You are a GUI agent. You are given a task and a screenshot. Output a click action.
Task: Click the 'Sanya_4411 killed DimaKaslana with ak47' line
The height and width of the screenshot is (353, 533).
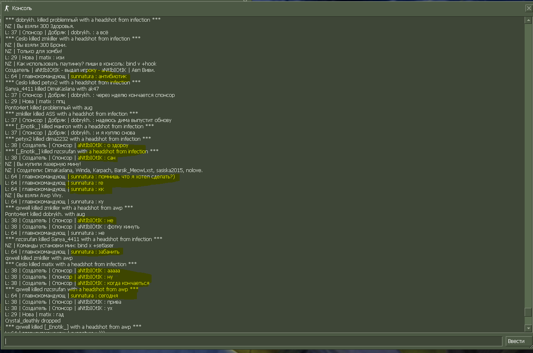(52, 89)
